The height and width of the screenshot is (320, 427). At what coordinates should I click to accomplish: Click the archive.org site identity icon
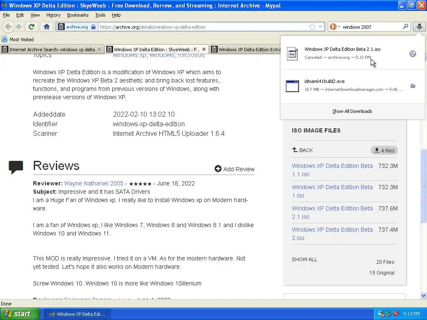[x=61, y=27]
